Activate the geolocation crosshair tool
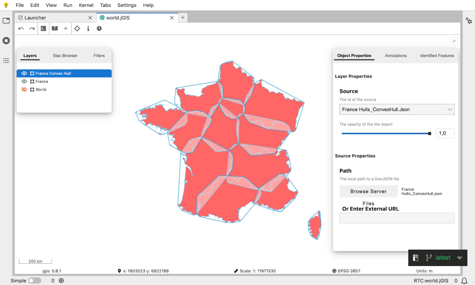 coord(77,28)
